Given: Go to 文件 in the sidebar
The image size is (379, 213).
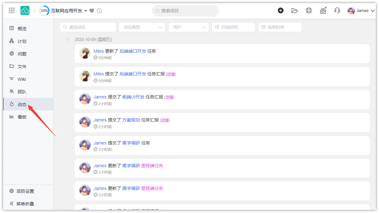Looking at the screenshot, I should [28, 66].
